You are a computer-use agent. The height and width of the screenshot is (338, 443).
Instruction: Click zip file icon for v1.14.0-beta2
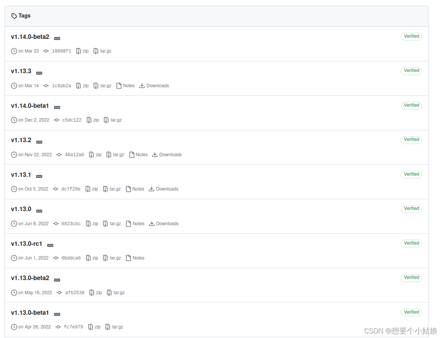tap(78, 51)
